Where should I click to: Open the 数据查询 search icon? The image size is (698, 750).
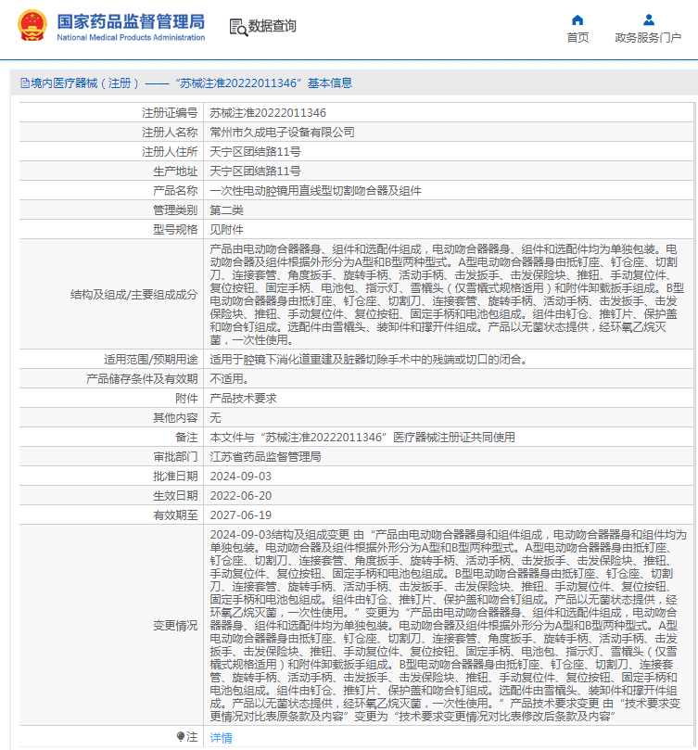238,27
